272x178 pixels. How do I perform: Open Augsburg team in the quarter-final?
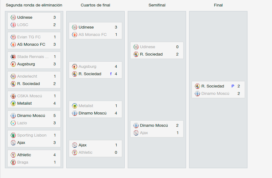pos(87,67)
